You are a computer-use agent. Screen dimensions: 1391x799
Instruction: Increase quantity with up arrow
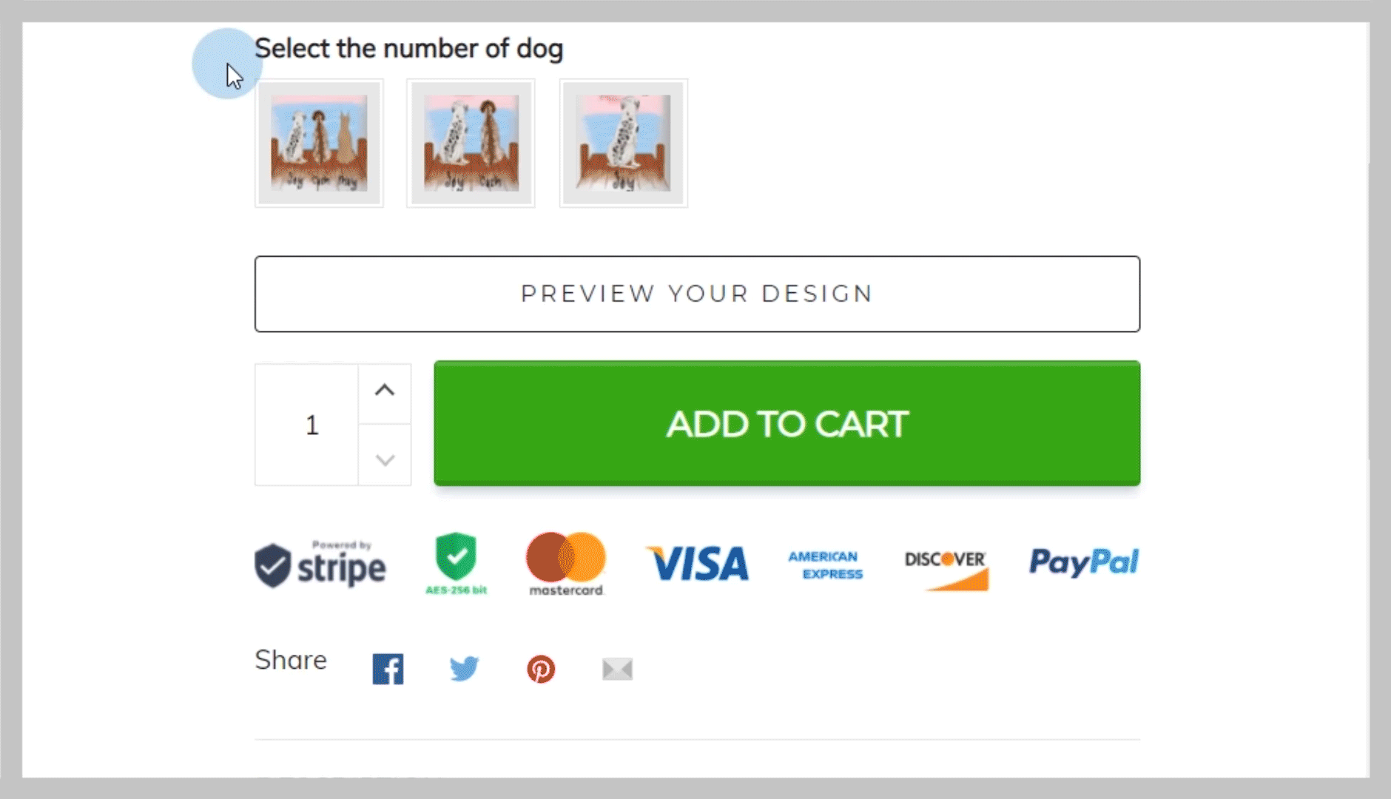click(x=385, y=391)
